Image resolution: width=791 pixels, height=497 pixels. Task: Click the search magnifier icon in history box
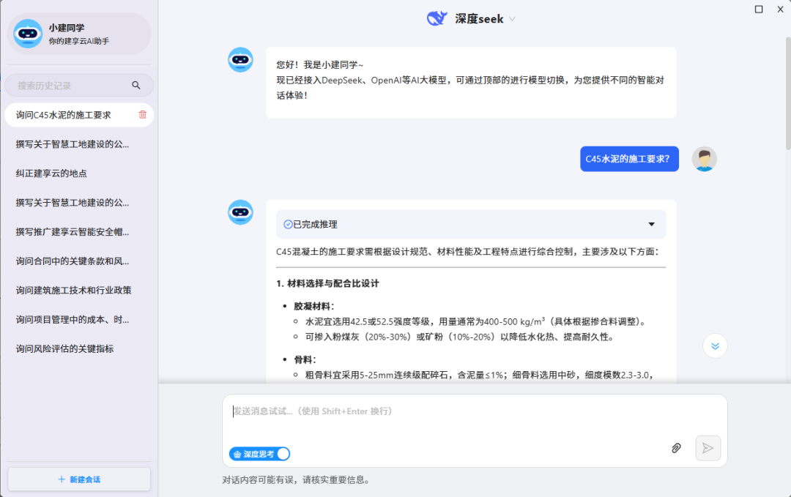[136, 86]
